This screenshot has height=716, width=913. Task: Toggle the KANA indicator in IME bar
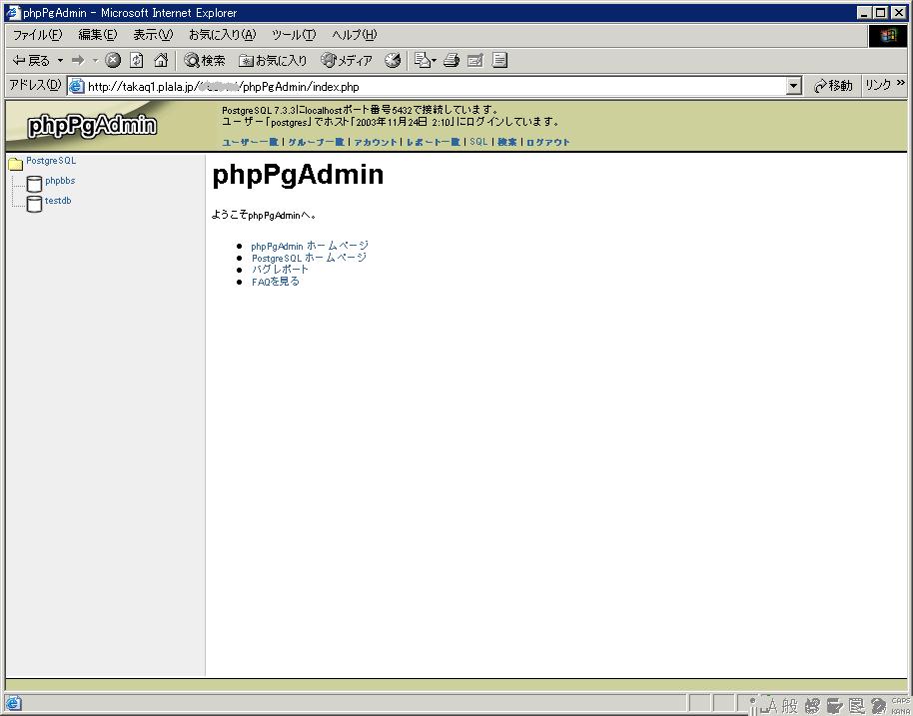(900, 711)
